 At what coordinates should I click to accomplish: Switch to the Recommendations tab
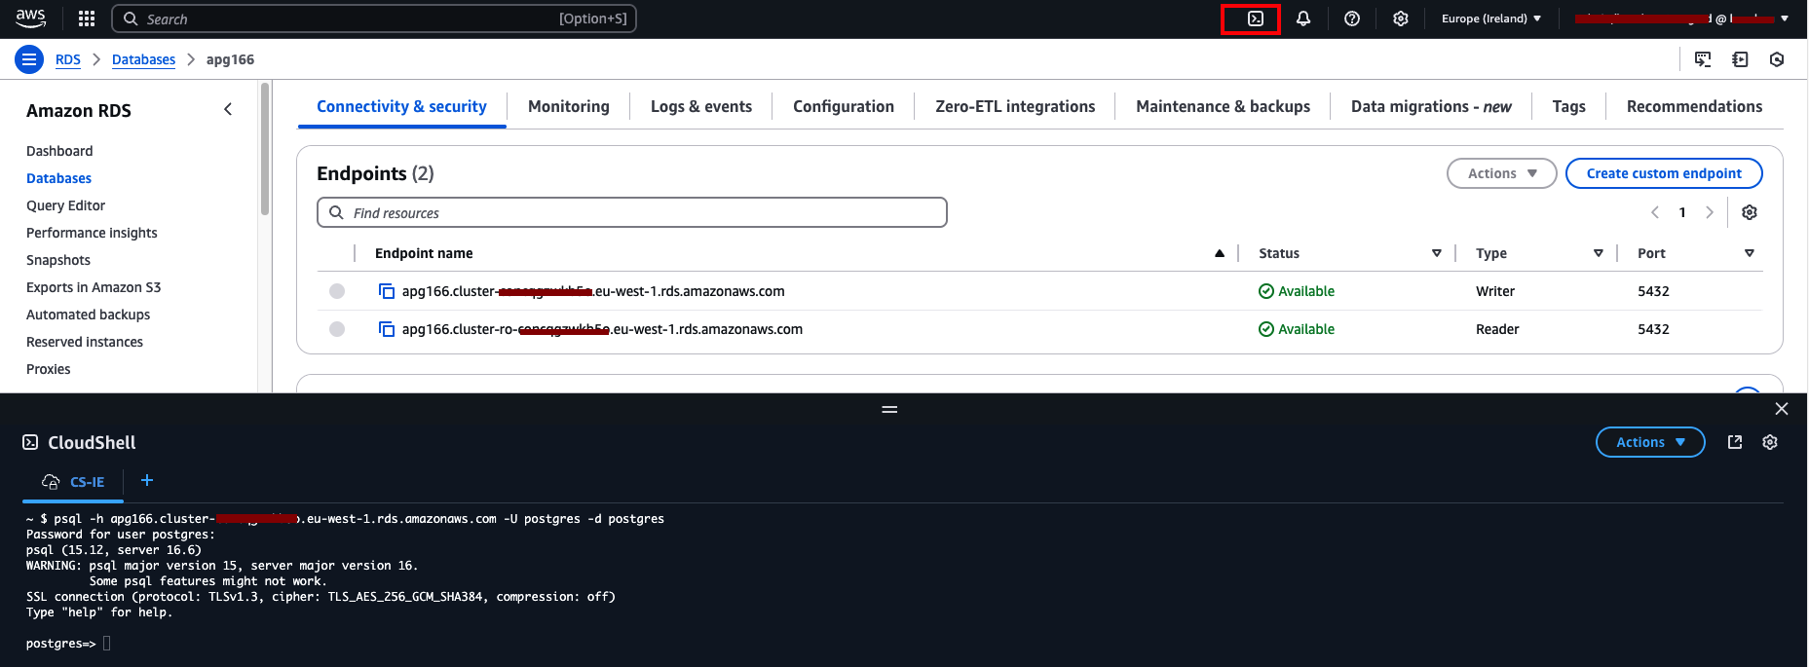tap(1694, 106)
